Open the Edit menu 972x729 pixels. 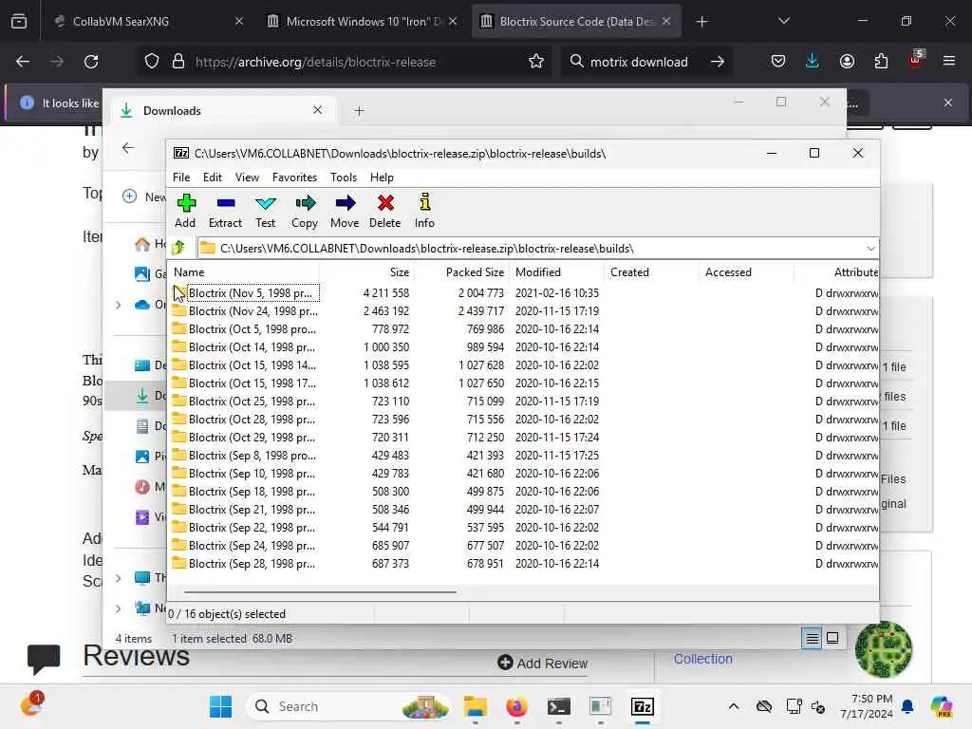[x=212, y=178]
